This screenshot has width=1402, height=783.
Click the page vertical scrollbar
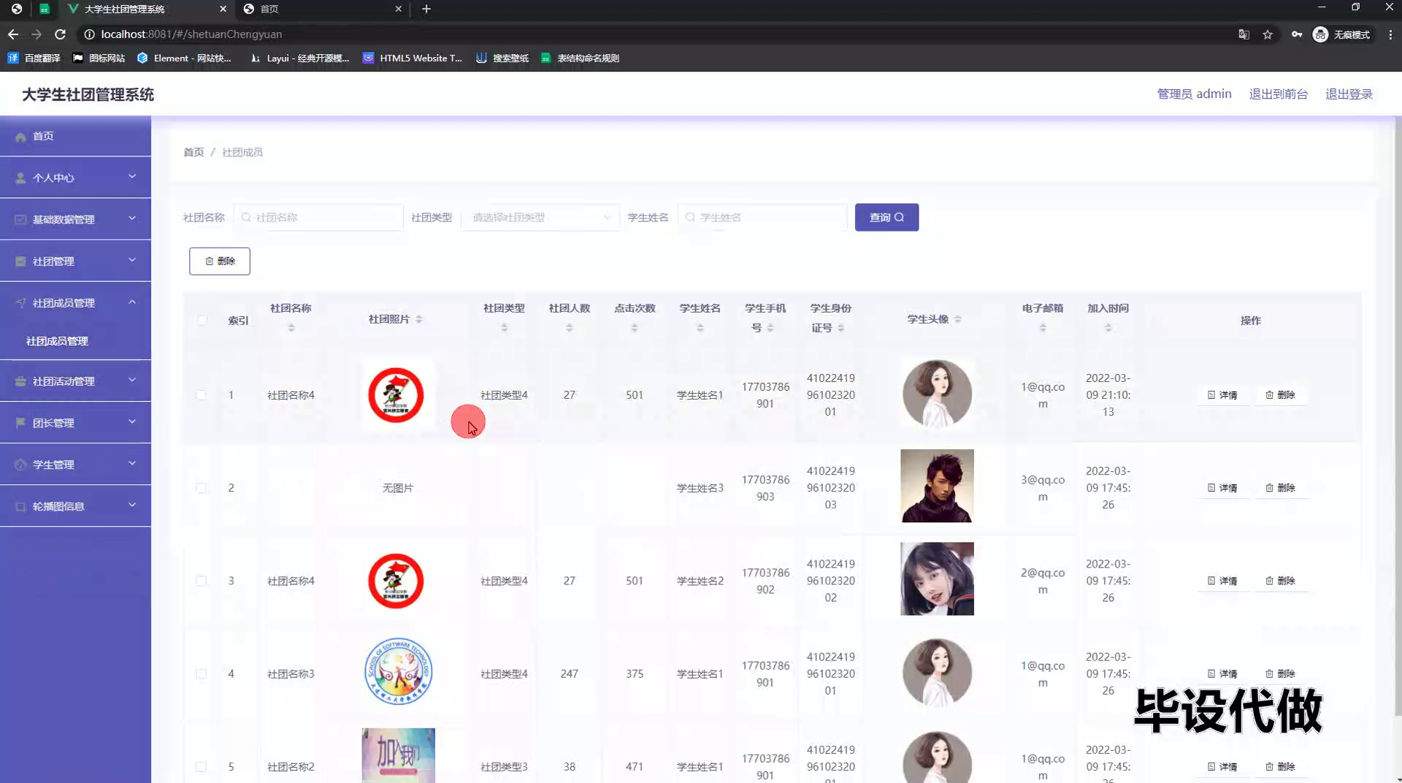[x=1398, y=416]
